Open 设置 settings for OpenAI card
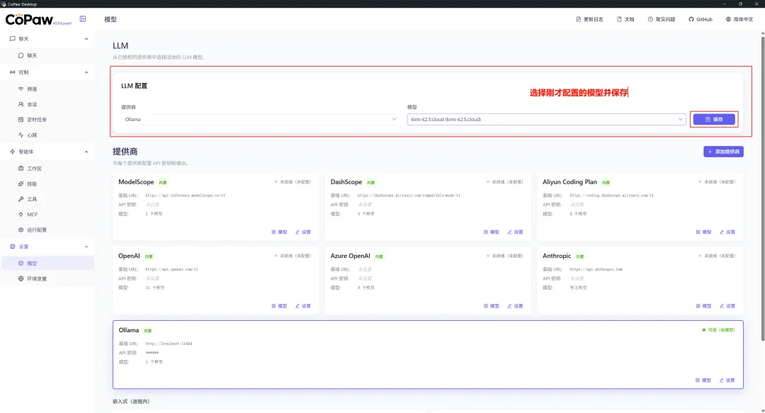Viewport: 765px width, 413px height. pyautogui.click(x=303, y=306)
